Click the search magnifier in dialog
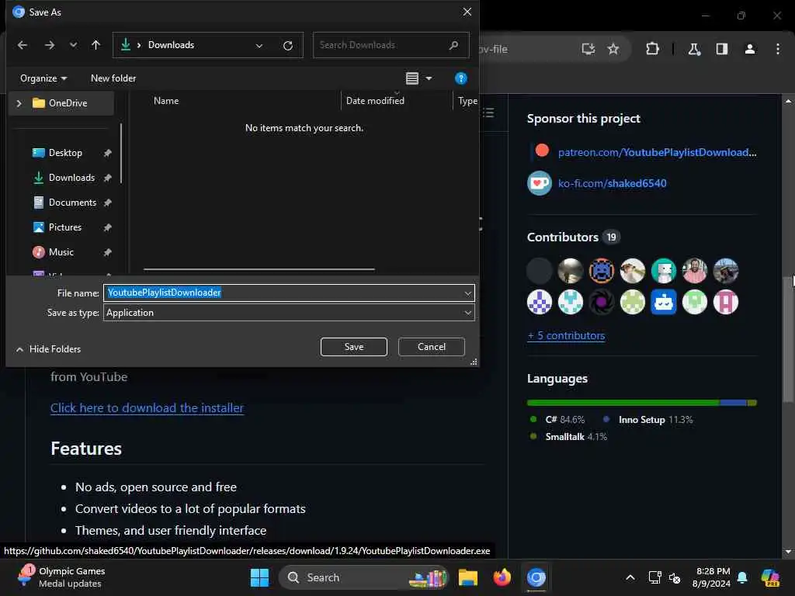This screenshot has width=795, height=596. [x=453, y=45]
